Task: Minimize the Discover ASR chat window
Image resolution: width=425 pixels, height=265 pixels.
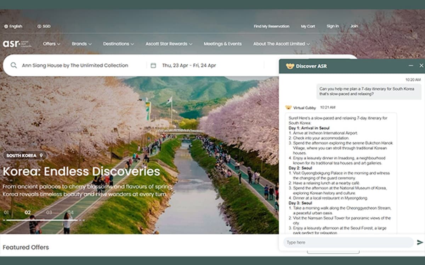Action: (411, 65)
